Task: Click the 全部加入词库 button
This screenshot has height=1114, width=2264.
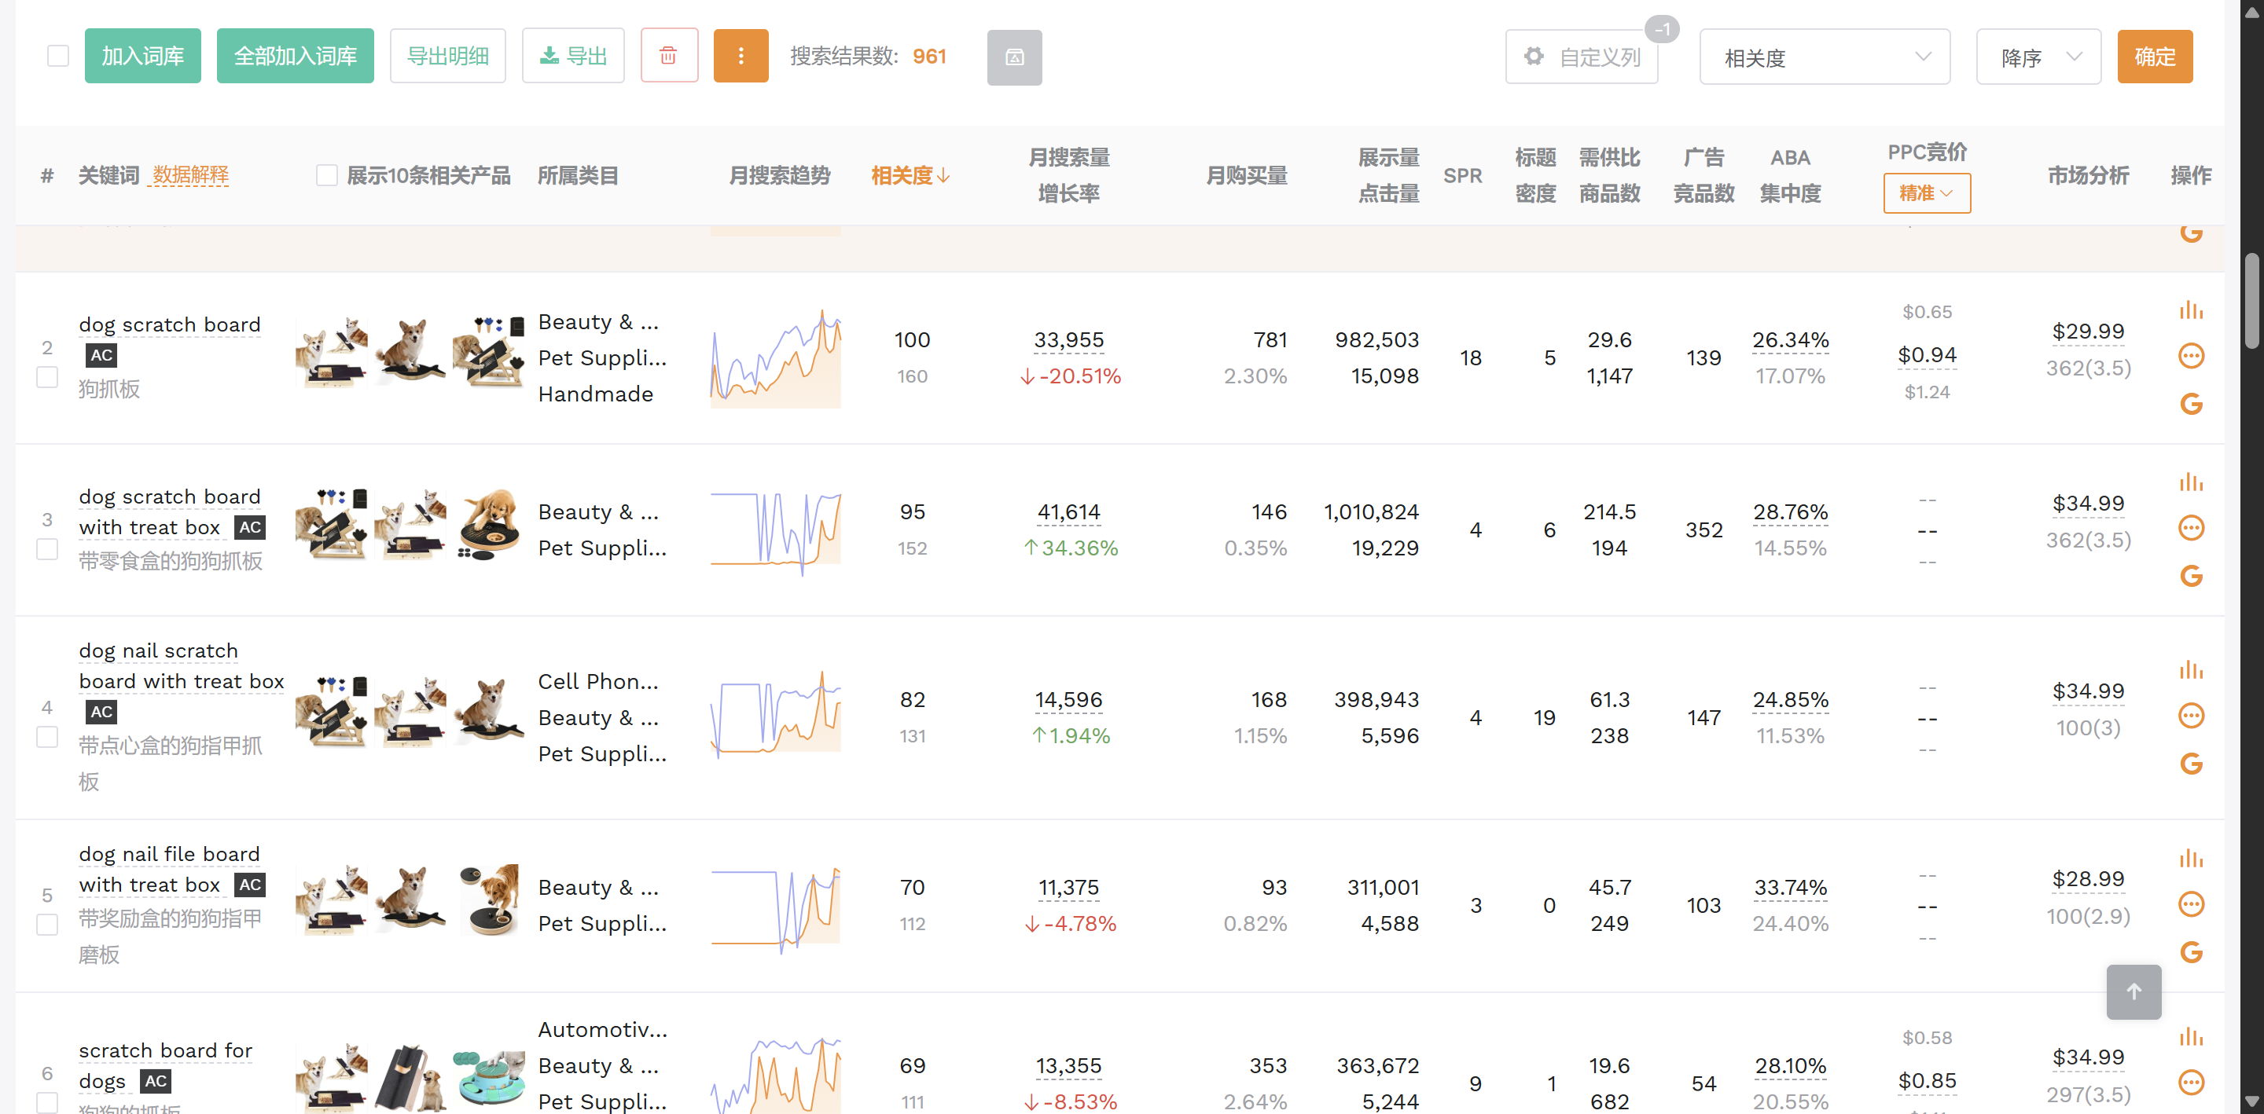Action: (x=296, y=57)
